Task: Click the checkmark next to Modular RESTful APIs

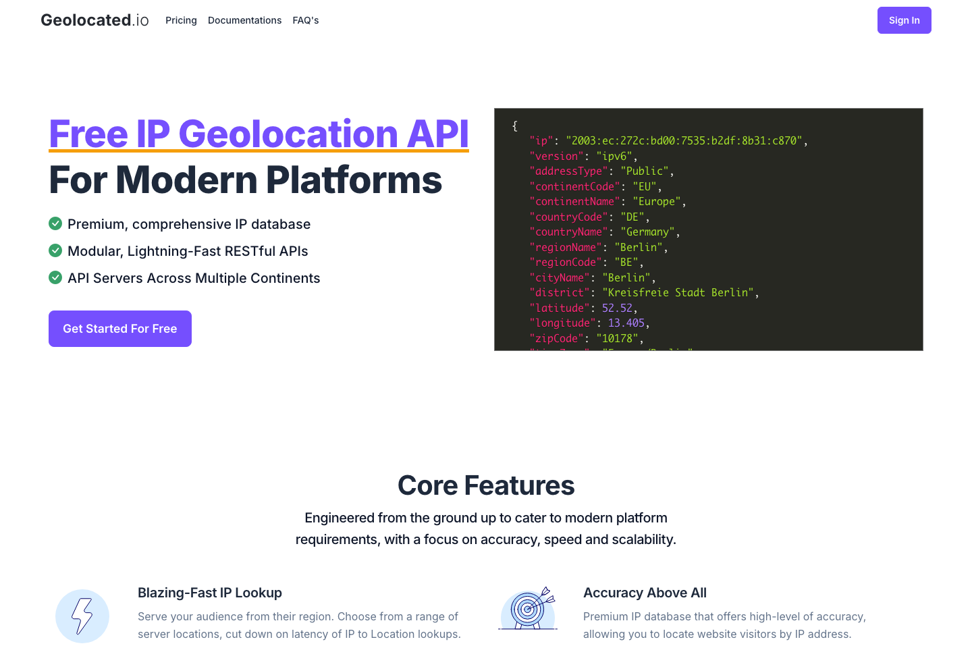Action: pyautogui.click(x=55, y=250)
